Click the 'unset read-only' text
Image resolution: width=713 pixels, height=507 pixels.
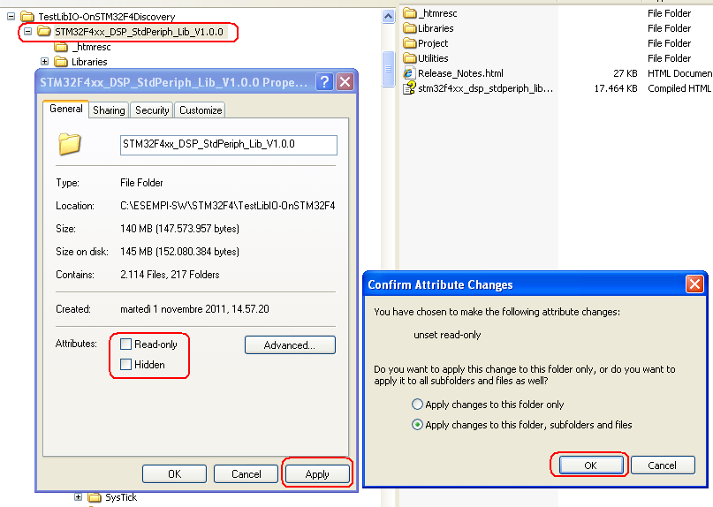click(x=447, y=335)
